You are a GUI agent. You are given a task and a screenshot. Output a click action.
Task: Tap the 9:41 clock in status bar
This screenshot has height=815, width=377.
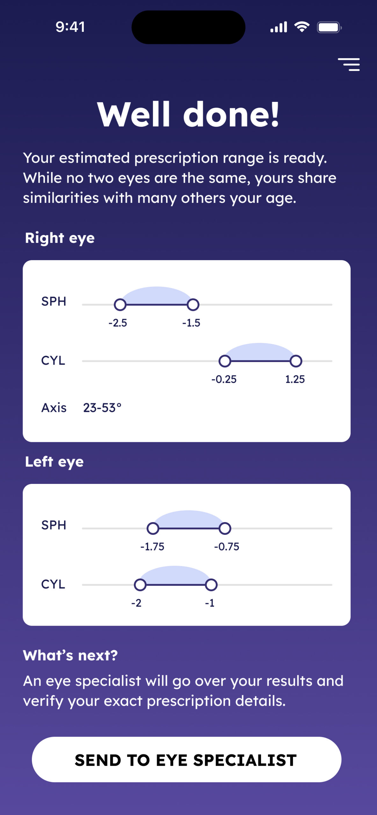coord(70,27)
